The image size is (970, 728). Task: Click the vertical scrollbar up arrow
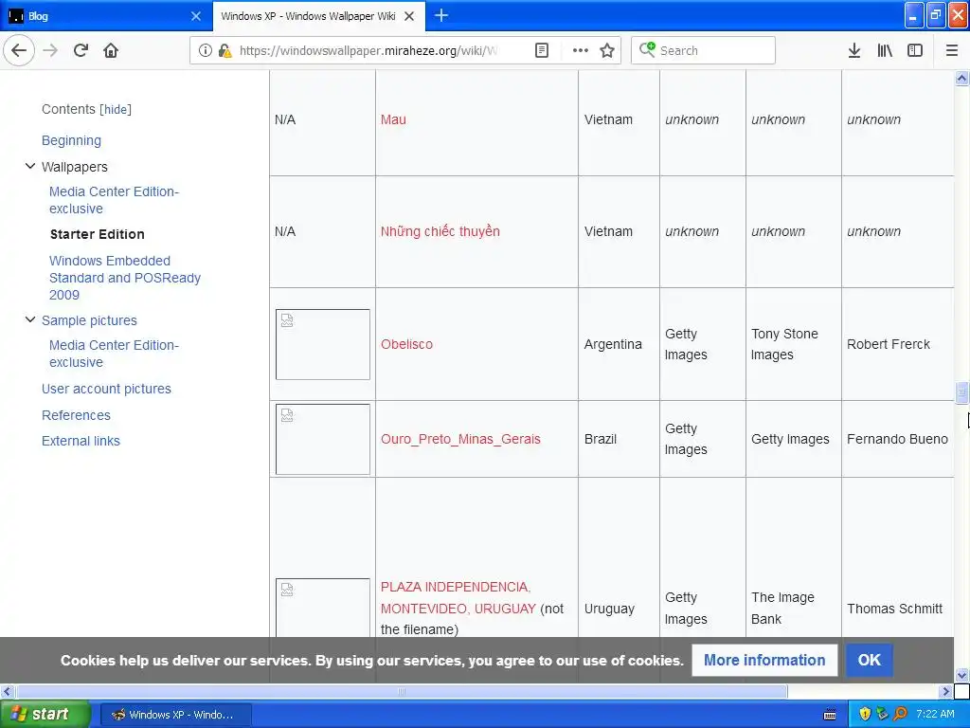pyautogui.click(x=961, y=78)
